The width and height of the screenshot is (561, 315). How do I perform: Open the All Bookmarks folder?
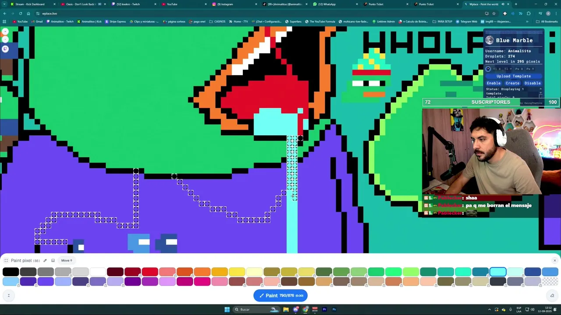pyautogui.click(x=547, y=21)
